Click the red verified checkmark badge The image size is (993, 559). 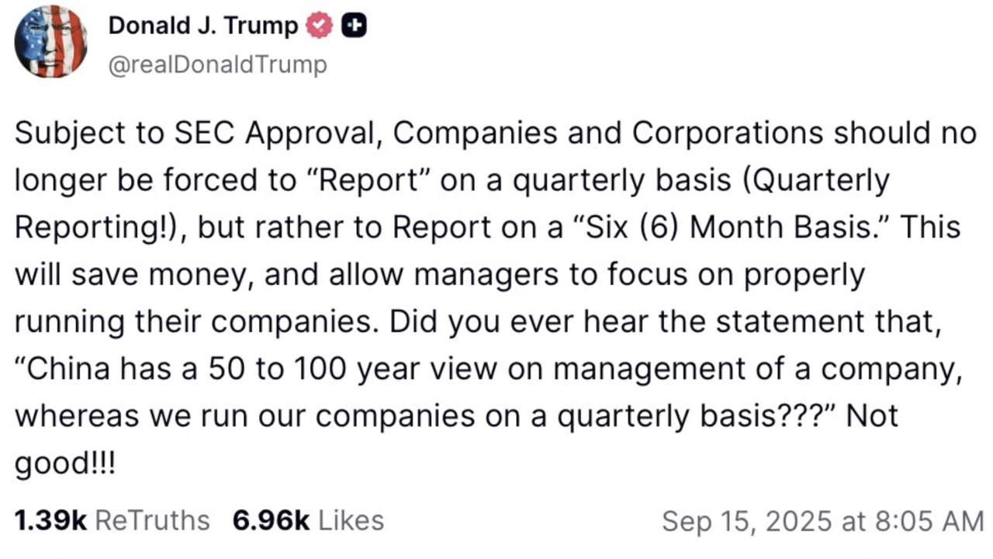[319, 26]
